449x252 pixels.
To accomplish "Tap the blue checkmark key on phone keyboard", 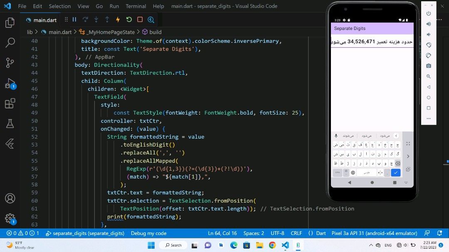I will (x=395, y=172).
